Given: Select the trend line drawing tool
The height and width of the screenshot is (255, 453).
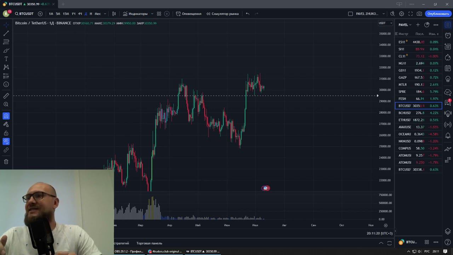Looking at the screenshot, I should pos(6,33).
